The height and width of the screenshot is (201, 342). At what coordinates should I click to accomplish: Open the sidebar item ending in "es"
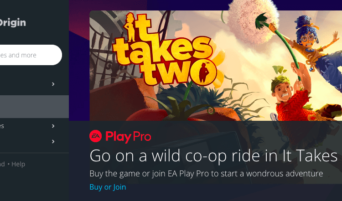pos(2,126)
